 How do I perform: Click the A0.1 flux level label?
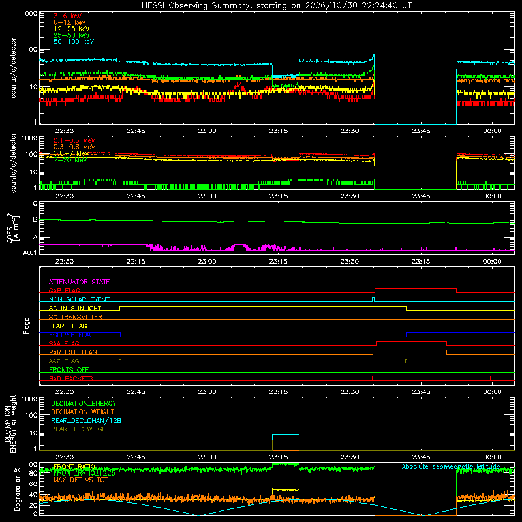point(30,253)
